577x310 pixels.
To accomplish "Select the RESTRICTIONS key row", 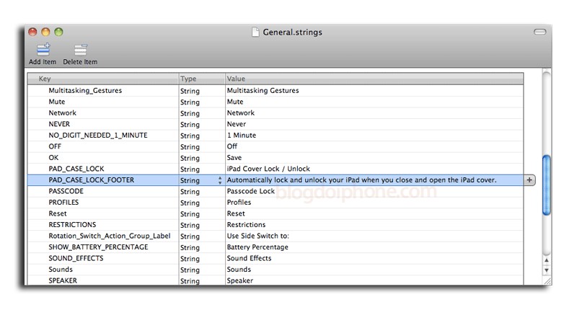I will (x=72, y=225).
